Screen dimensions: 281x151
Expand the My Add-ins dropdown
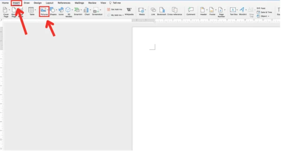pos(123,15)
